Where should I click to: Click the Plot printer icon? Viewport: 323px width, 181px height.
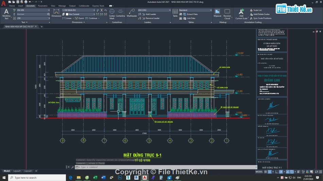pyautogui.click(x=26, y=2)
